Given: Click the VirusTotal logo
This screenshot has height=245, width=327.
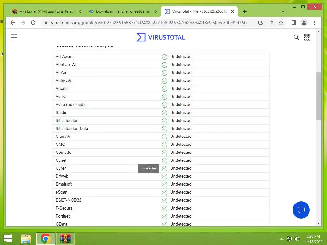Looking at the screenshot, I should pyautogui.click(x=161, y=37).
